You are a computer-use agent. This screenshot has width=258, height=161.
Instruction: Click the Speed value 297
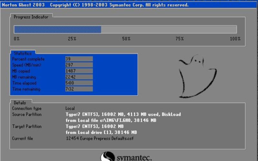click(79, 65)
